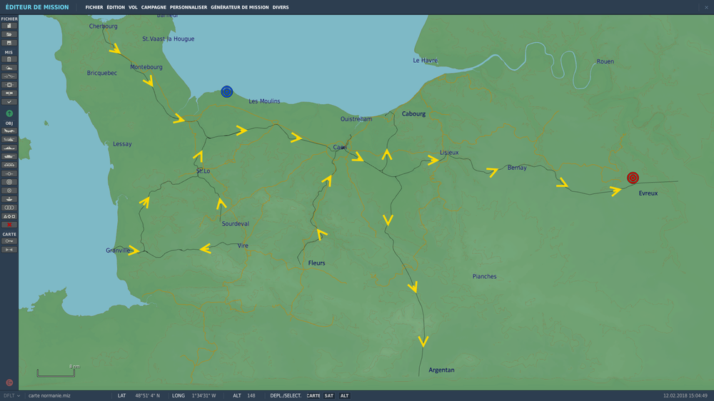Viewport: 714px width, 401px height.
Task: Open the briefing clipboard icon under MIS
Action: (x=9, y=59)
